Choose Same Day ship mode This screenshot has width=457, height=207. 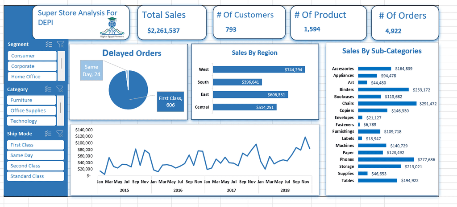[x=35, y=155]
